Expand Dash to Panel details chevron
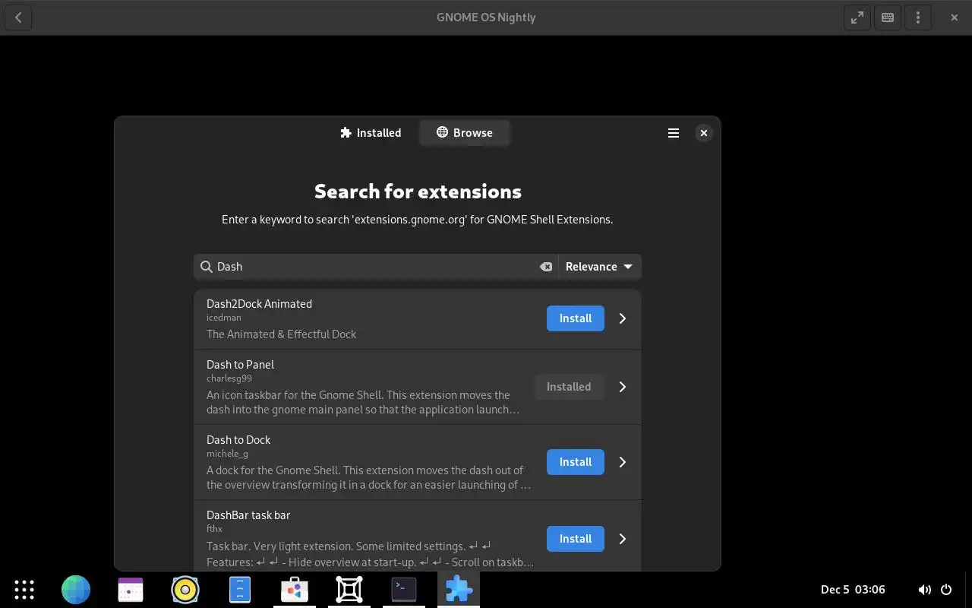The height and width of the screenshot is (608, 972). coord(623,387)
